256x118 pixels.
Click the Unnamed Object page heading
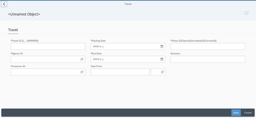point(24,14)
